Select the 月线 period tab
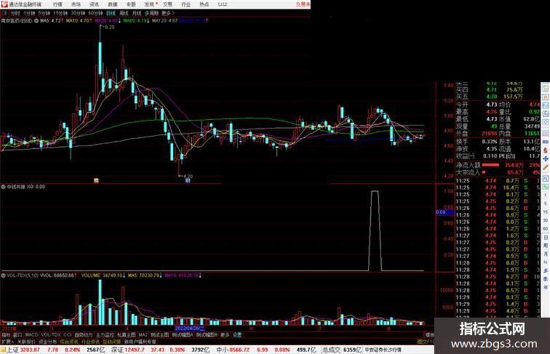Viewport: 550px width, 354px height. click(137, 13)
